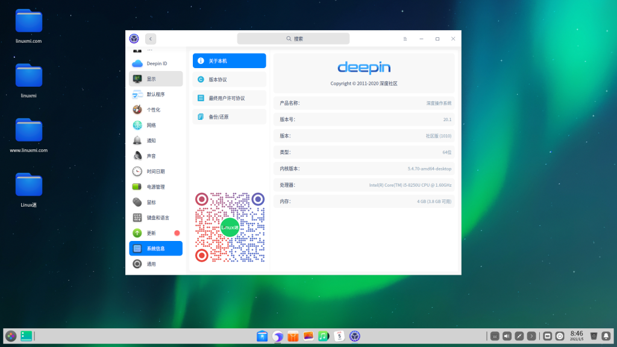The image size is (617, 347).
Task: Select the www.linuxmi.com desktop folder
Action: coord(29,136)
